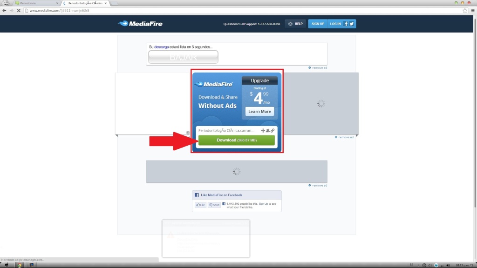Log in with the Facebook icon in header

click(x=346, y=24)
